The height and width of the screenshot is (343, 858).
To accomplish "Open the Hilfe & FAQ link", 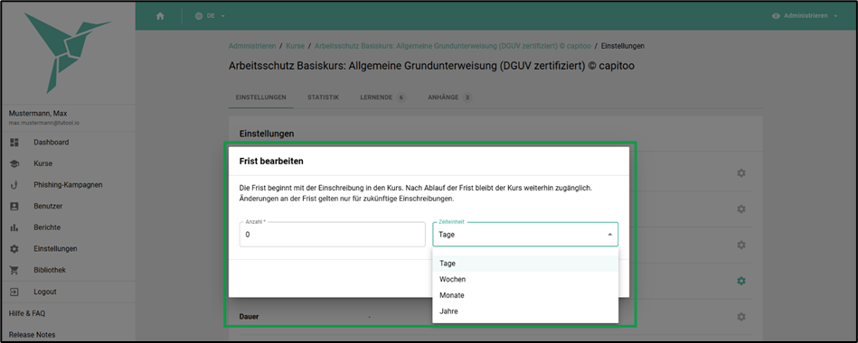I will click(27, 313).
